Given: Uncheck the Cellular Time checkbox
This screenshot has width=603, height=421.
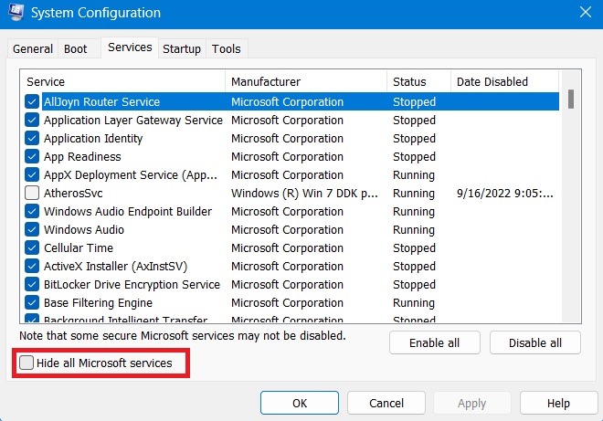Looking at the screenshot, I should [x=32, y=247].
